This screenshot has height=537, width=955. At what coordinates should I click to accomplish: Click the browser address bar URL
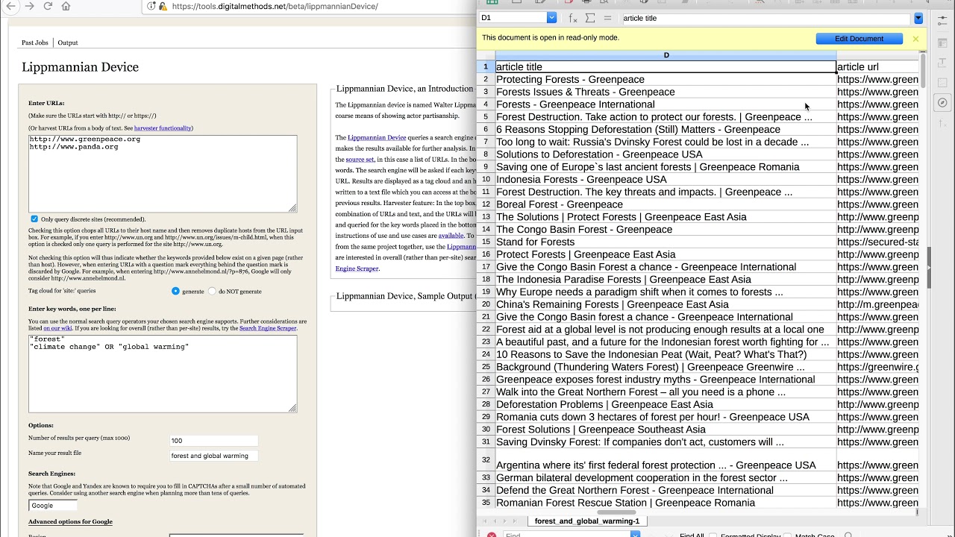tap(275, 6)
